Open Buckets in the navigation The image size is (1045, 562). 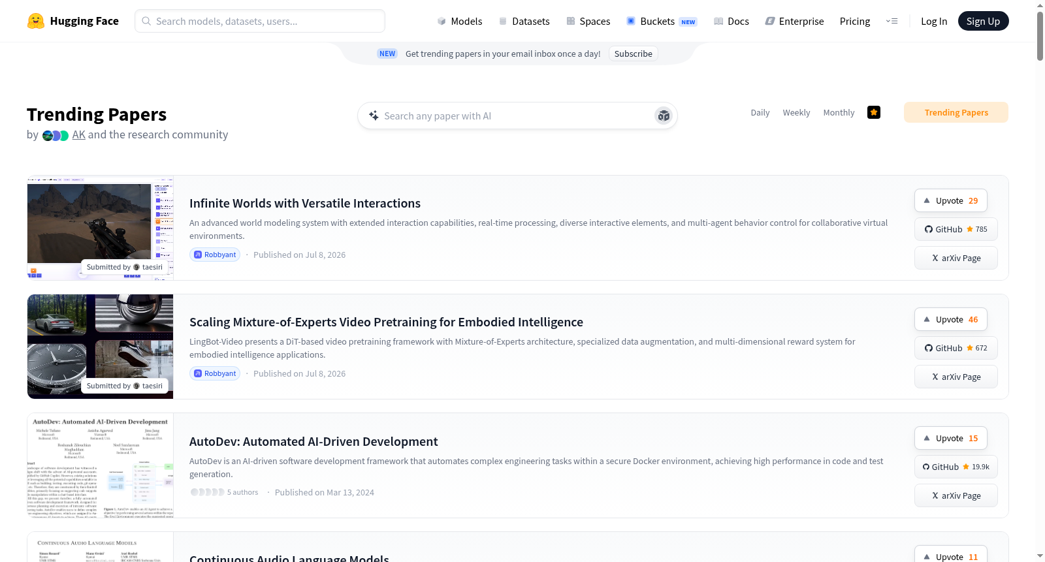pyautogui.click(x=661, y=21)
